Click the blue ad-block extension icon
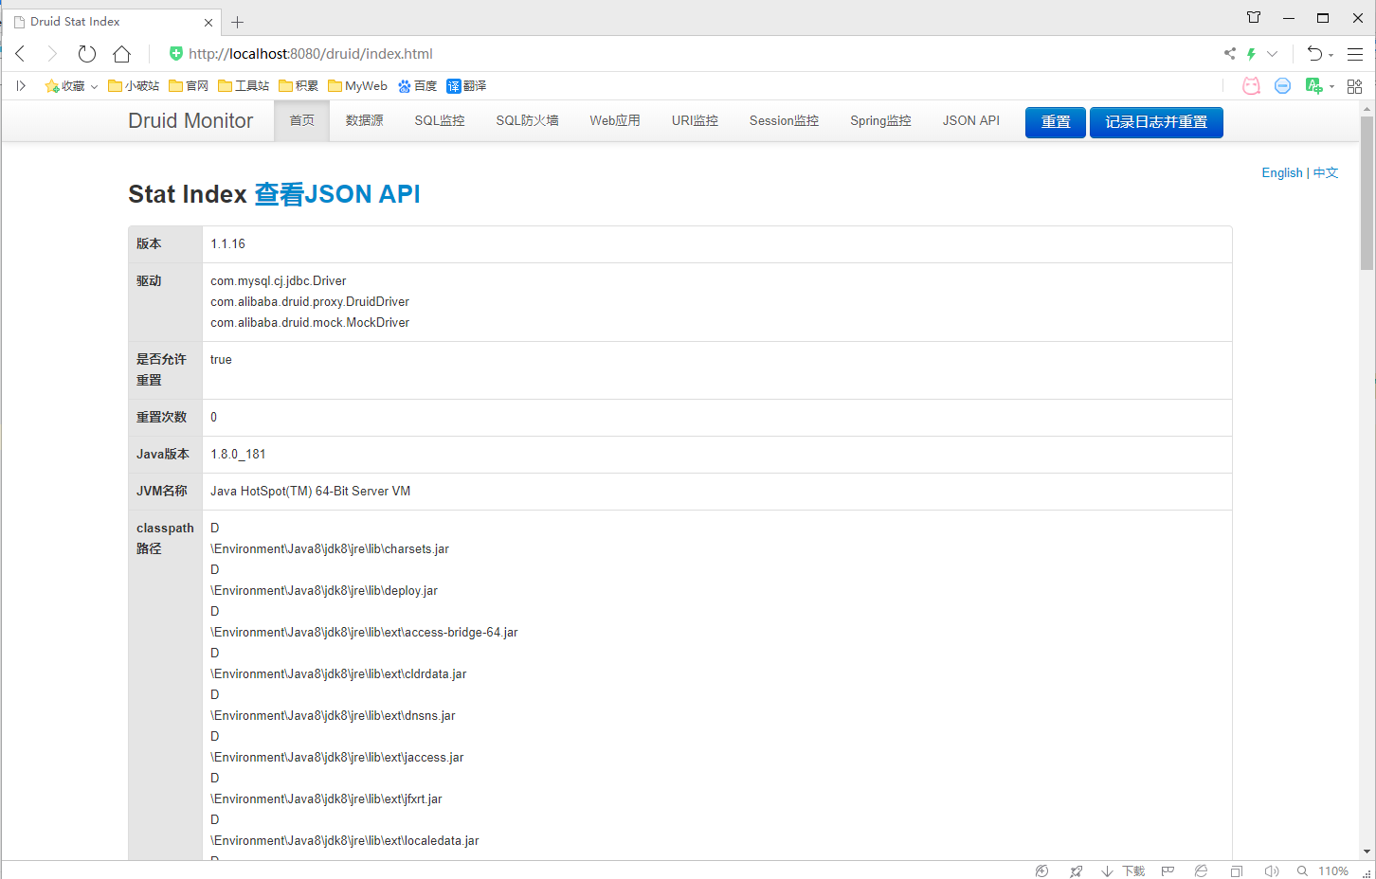Screen dimensions: 1376x879 1282,86
